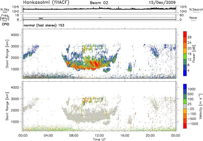Select the Freq. [MHz] axis label
Screen dimensions: 203x141
coord(5,17)
